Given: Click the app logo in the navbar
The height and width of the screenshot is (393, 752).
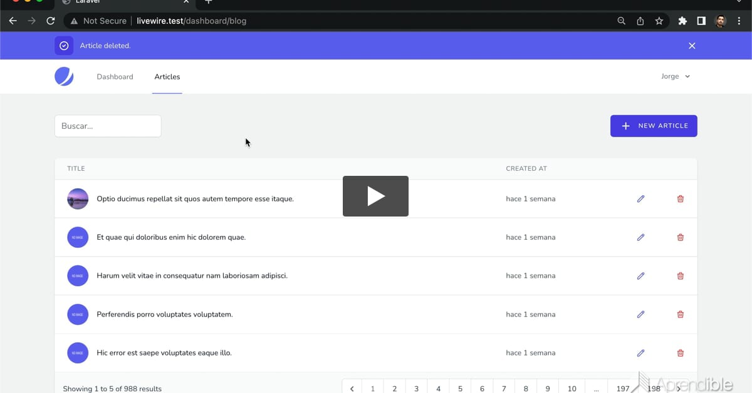Looking at the screenshot, I should (64, 76).
